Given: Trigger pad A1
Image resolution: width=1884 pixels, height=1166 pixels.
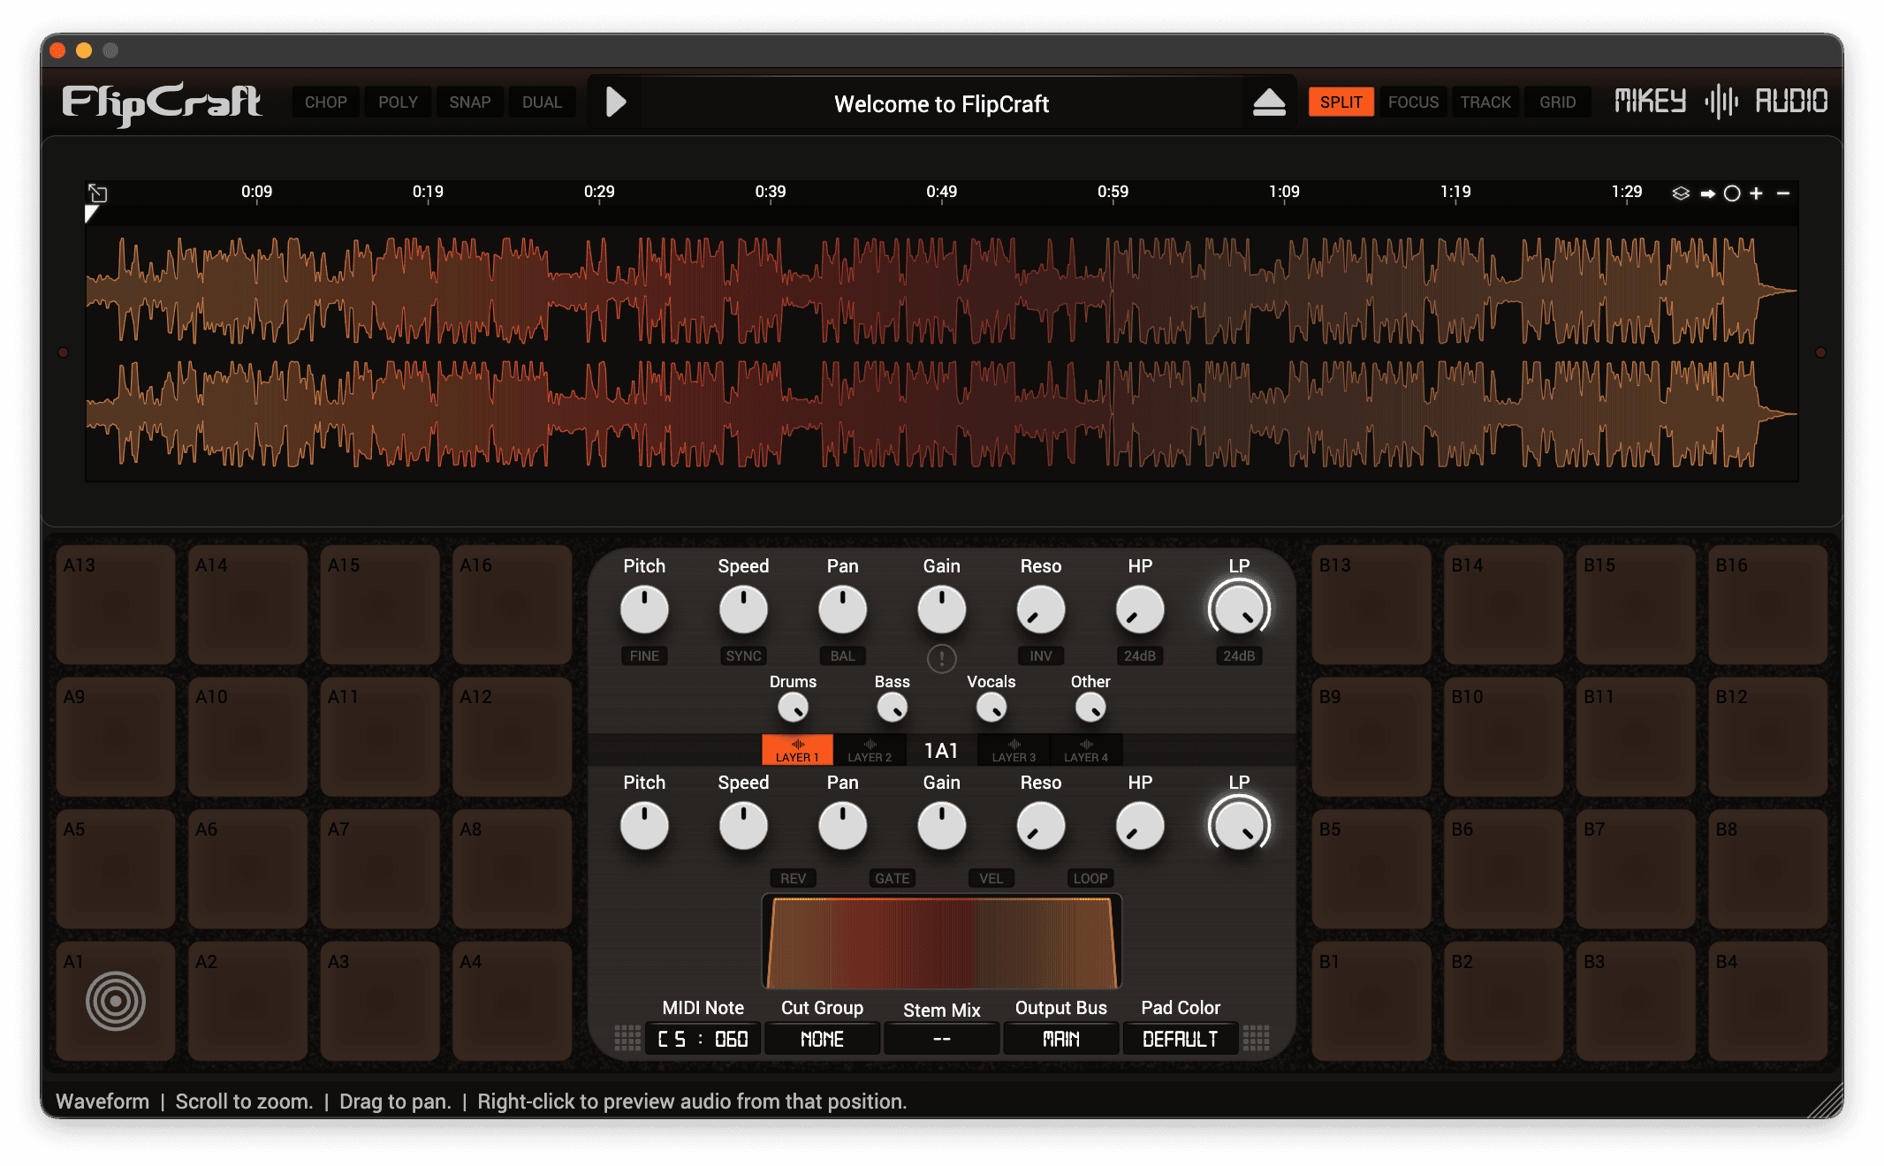Looking at the screenshot, I should (116, 1001).
